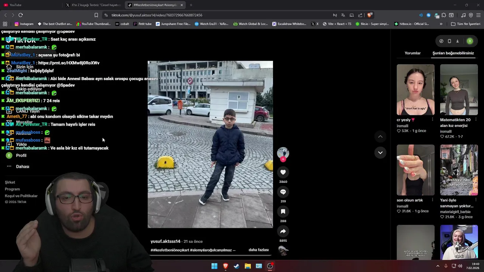Open the prnt.sc link in chat
This screenshot has height=272, width=484.
pyautogui.click(x=69, y=63)
